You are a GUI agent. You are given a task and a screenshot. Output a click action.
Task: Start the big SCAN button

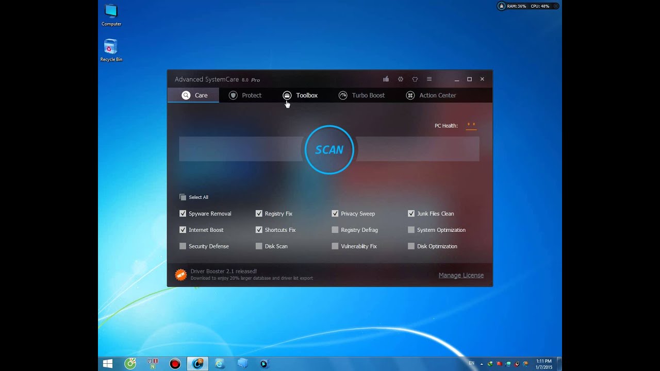click(x=329, y=149)
